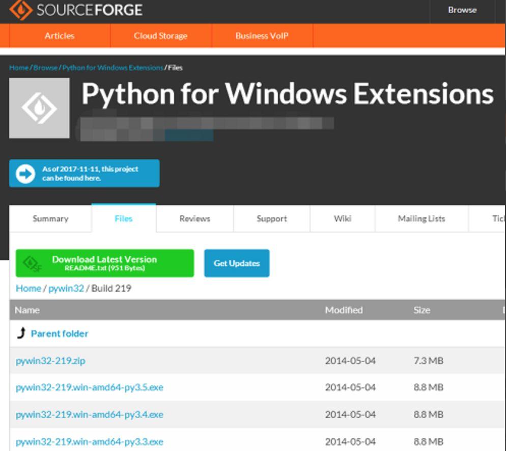Click Python for Windows Extensions breadcrumb link
Viewport: 506px width, 451px height.
(113, 68)
